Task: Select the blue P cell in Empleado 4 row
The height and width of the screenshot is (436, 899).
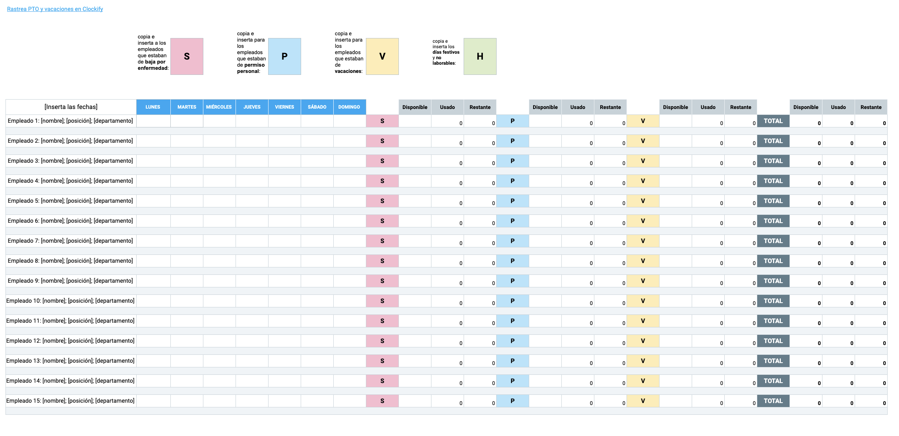Action: pyautogui.click(x=513, y=181)
